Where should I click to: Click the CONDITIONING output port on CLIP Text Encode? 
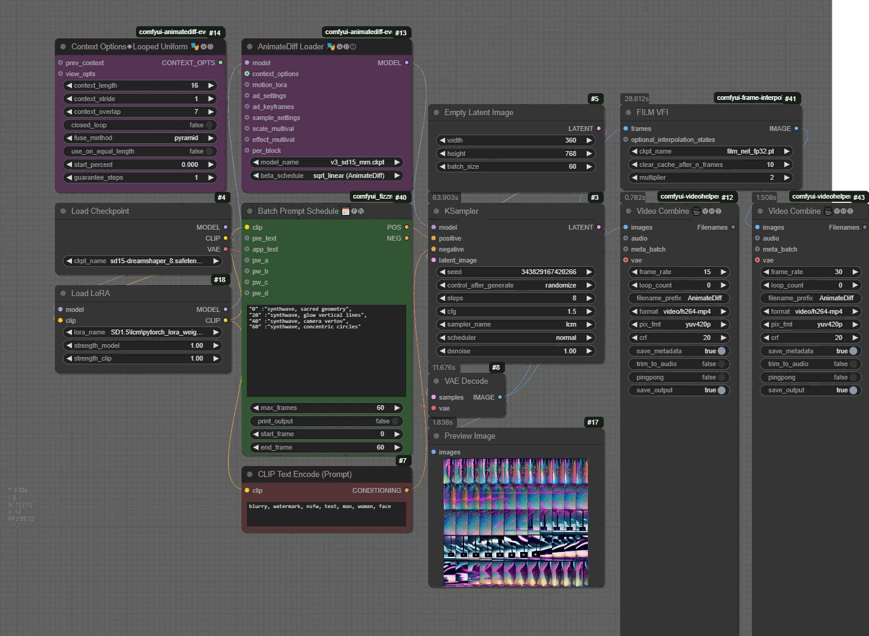tap(407, 490)
